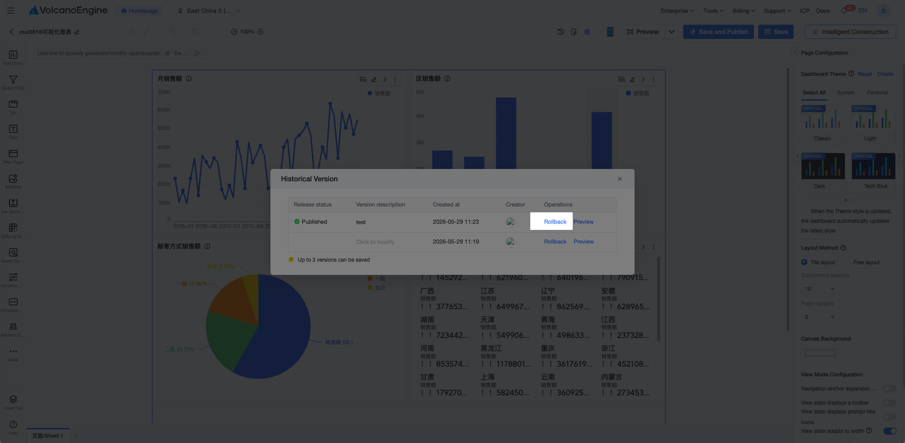Click the zoom in plus icon
The height and width of the screenshot is (443, 905).
(261, 32)
